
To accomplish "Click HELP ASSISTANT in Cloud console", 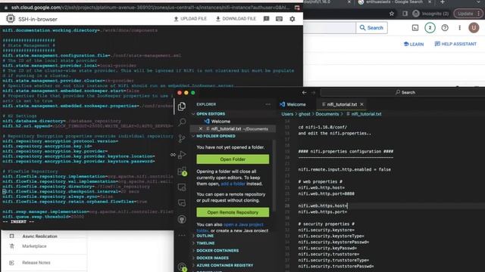I will (455, 44).
